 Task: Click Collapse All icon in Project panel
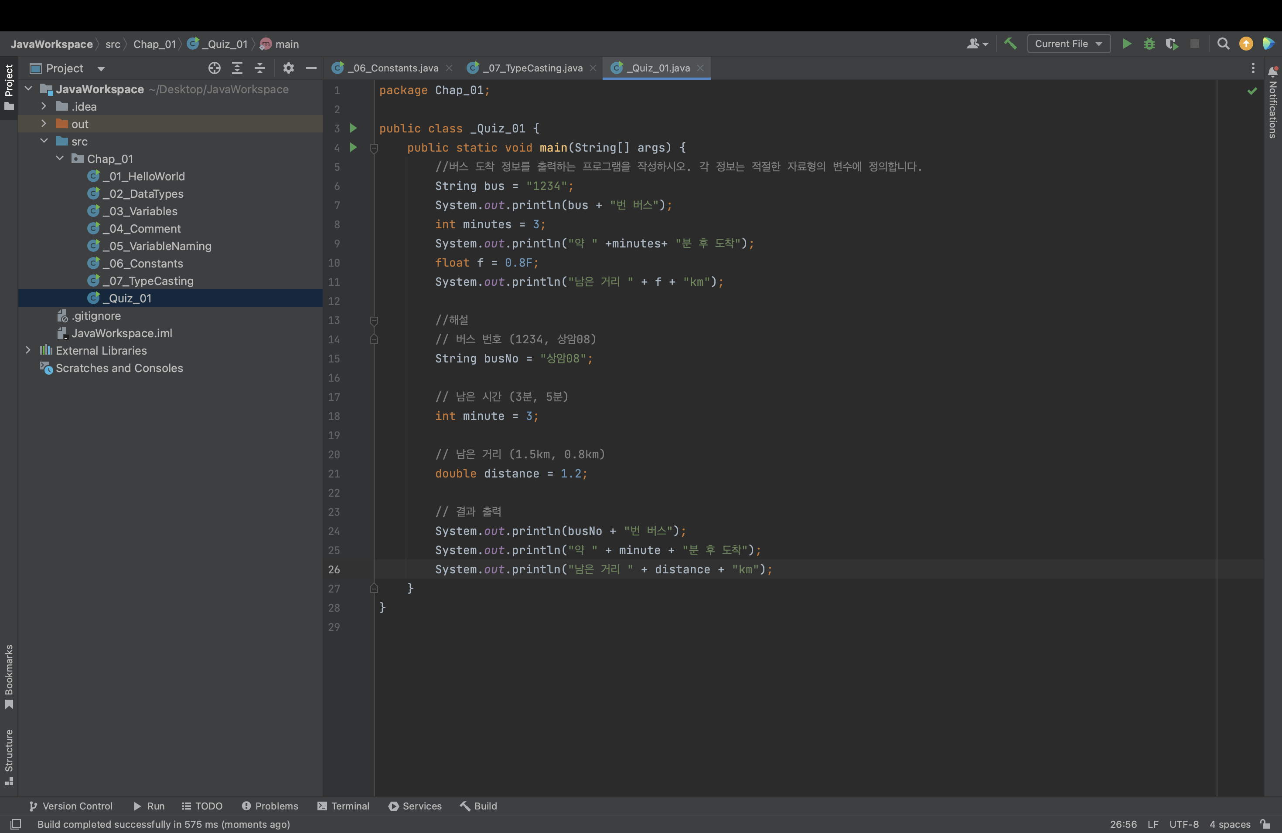pos(259,68)
